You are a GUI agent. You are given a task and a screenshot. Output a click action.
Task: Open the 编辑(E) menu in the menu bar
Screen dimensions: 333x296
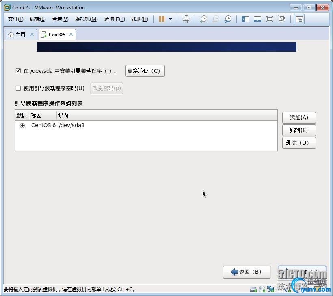[x=38, y=19]
